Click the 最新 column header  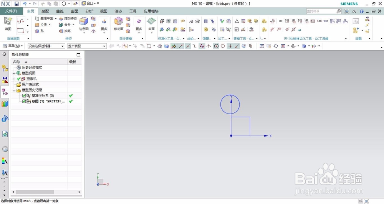click(75, 62)
